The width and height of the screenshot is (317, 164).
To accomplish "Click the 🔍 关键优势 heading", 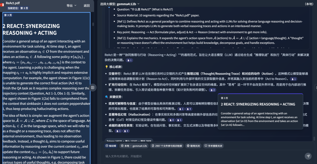I will (x=114, y=97).
